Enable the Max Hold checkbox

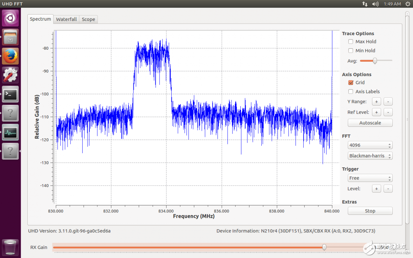coord(351,42)
